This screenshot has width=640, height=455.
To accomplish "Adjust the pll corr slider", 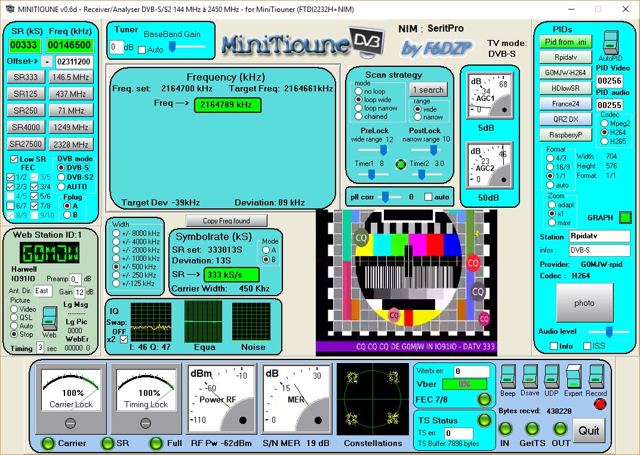I will click(386, 197).
